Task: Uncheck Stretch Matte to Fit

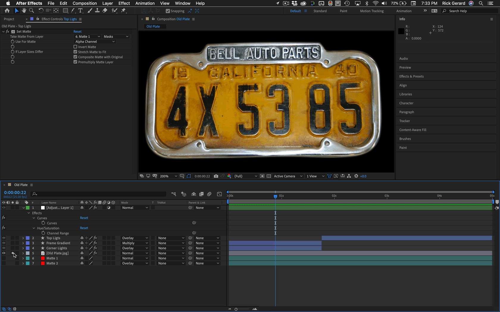Action: (75, 52)
